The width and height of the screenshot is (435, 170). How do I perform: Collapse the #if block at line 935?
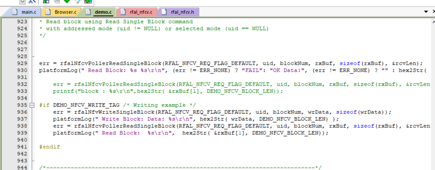[x=32, y=105]
